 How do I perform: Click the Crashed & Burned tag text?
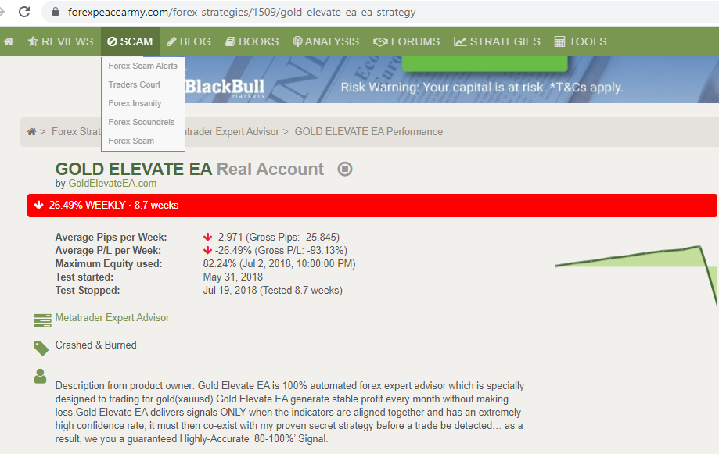click(95, 345)
